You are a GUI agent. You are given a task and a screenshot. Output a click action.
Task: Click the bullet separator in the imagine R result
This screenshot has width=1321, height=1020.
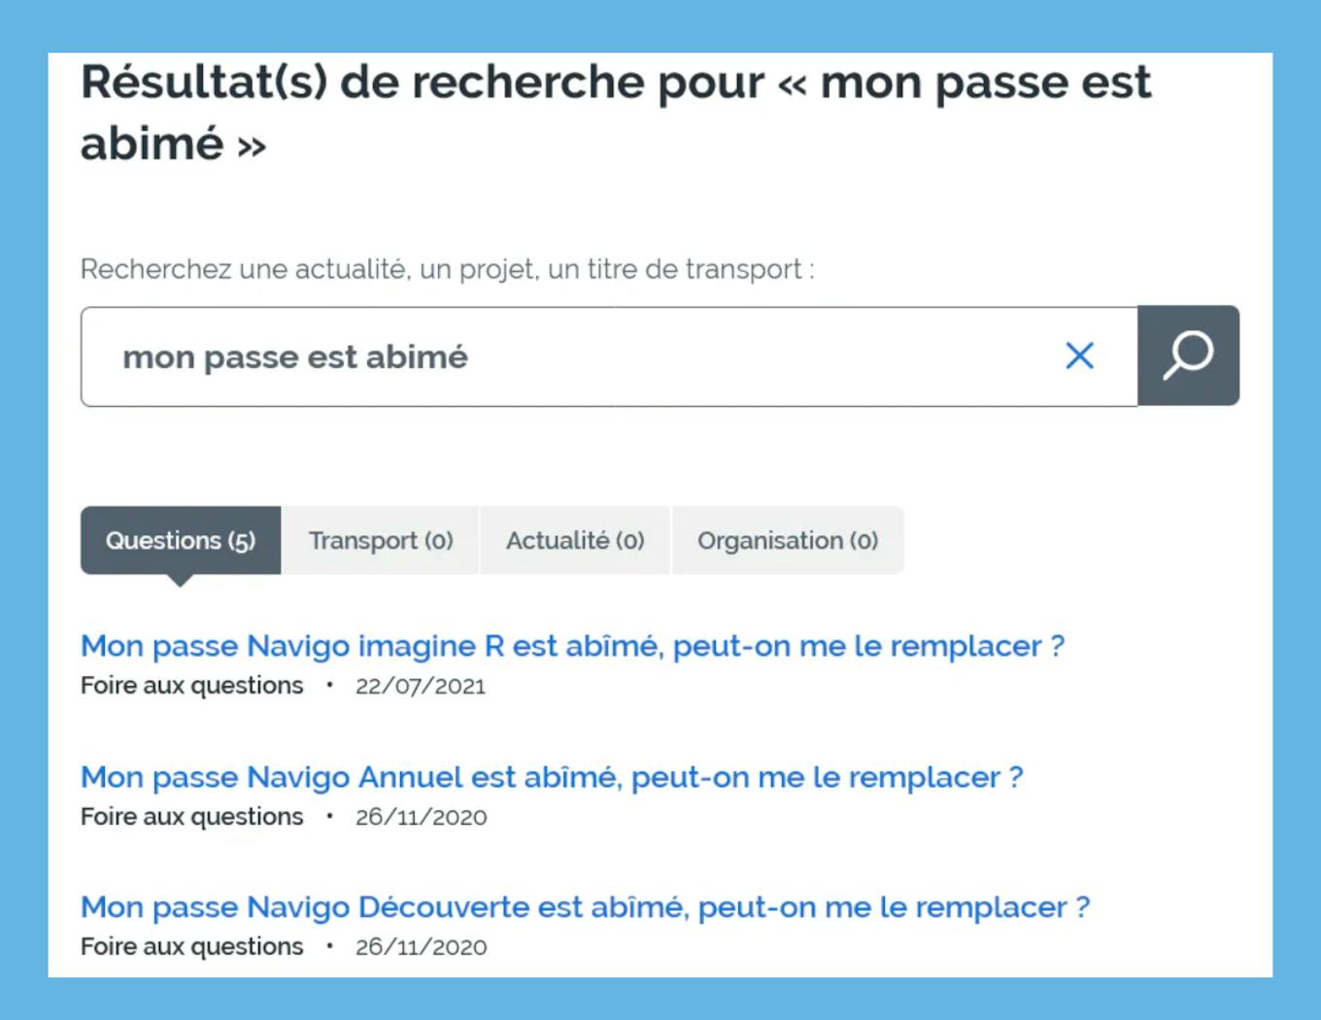330,686
